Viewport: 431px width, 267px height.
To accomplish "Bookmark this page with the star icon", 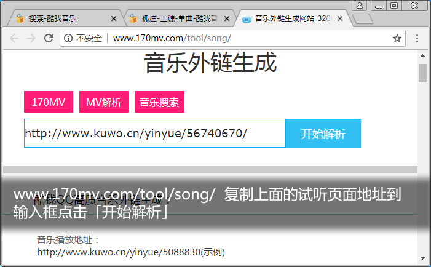I will 397,38.
